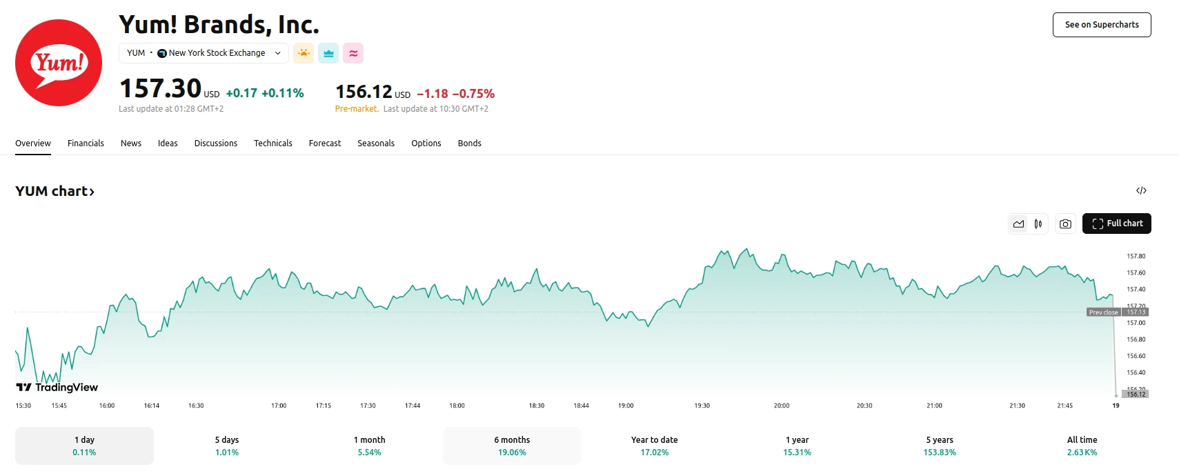This screenshot has width=1179, height=476.
Task: Select the 5 years range
Action: [940, 446]
